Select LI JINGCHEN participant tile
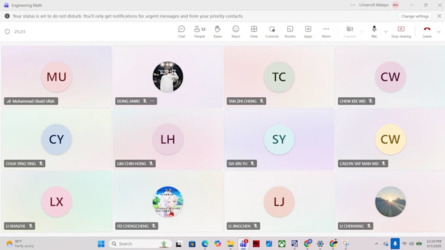Image resolution: width=445 pixels, height=250 pixels. tap(279, 202)
